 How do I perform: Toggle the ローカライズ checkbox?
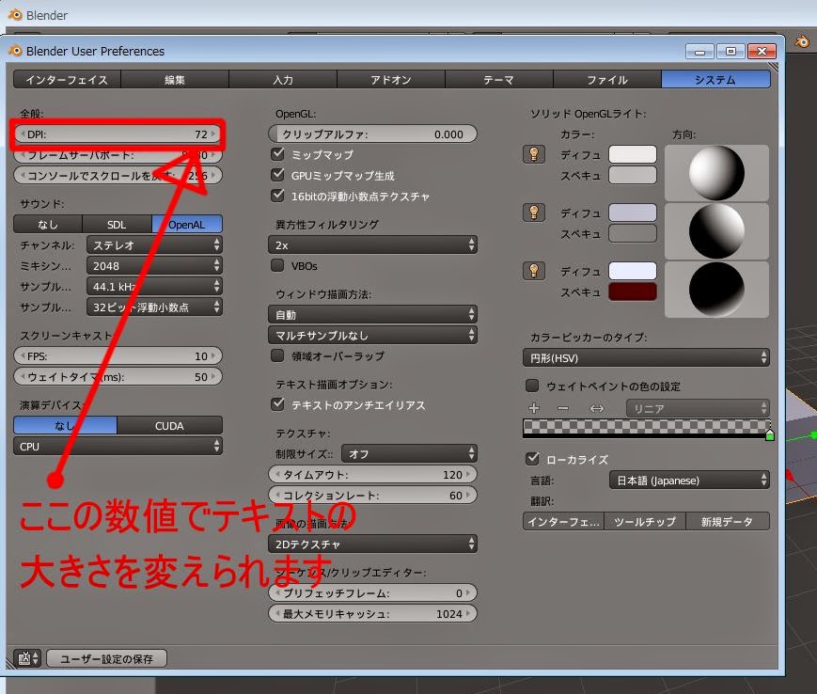point(532,459)
